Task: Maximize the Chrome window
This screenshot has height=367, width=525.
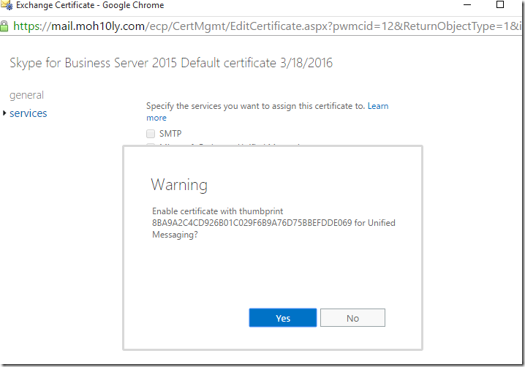Action: (x=500, y=4)
